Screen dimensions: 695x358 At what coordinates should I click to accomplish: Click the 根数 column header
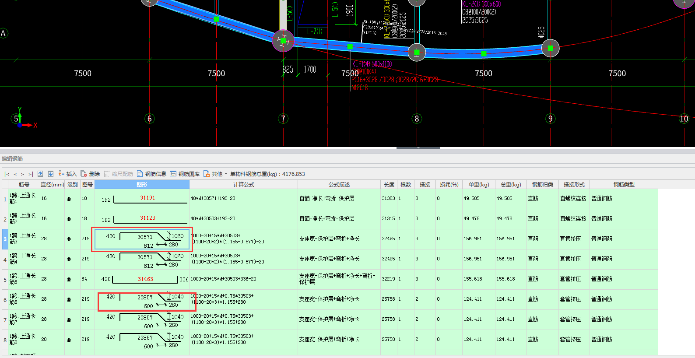click(406, 185)
